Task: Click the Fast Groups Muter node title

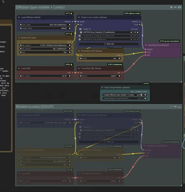Action: tap(117, 88)
